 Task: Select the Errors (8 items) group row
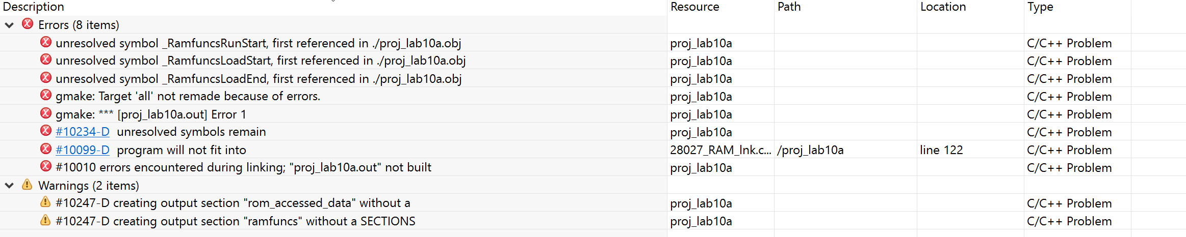[79, 25]
